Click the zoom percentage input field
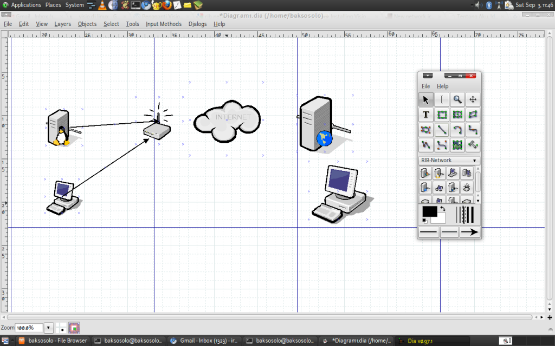Viewport: 555px width, 346px height. (x=28, y=328)
